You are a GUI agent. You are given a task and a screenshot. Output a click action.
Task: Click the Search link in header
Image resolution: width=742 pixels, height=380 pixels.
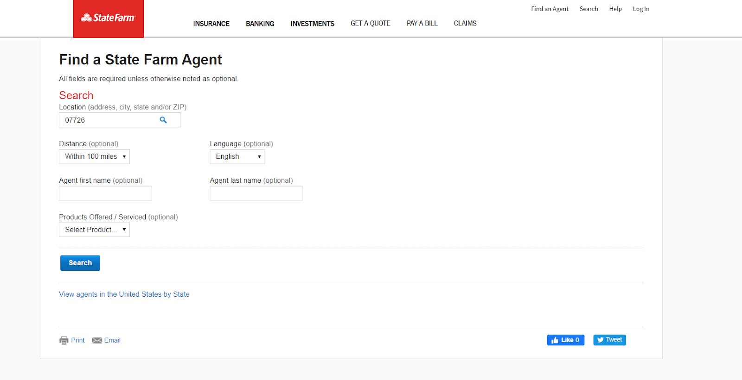click(x=588, y=9)
